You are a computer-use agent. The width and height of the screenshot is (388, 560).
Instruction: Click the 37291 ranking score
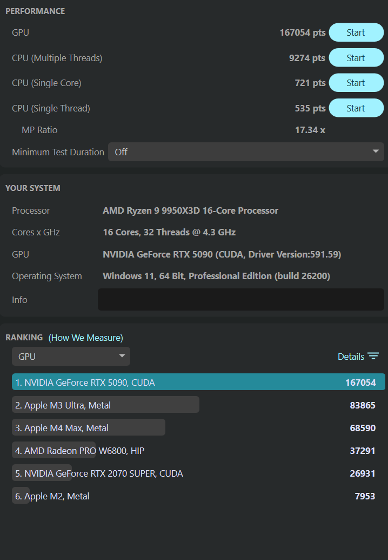pos(362,451)
